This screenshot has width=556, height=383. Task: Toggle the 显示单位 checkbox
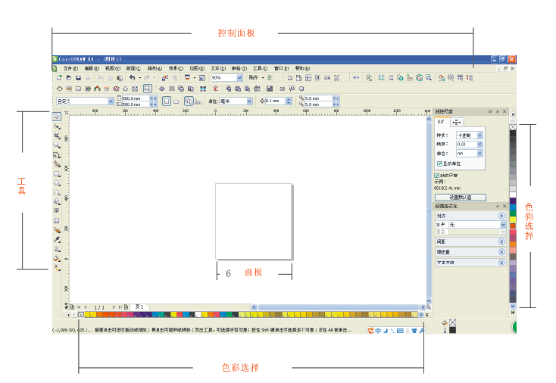click(440, 163)
